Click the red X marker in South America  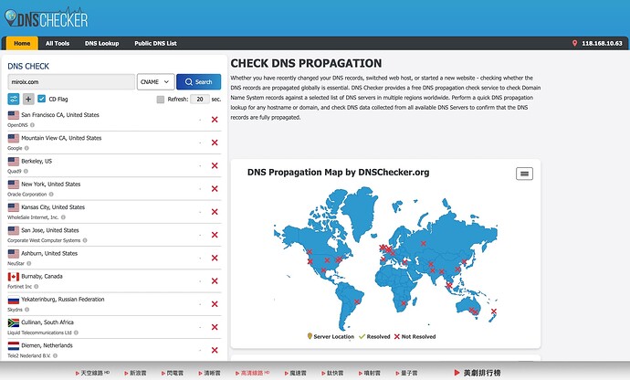tap(357, 301)
